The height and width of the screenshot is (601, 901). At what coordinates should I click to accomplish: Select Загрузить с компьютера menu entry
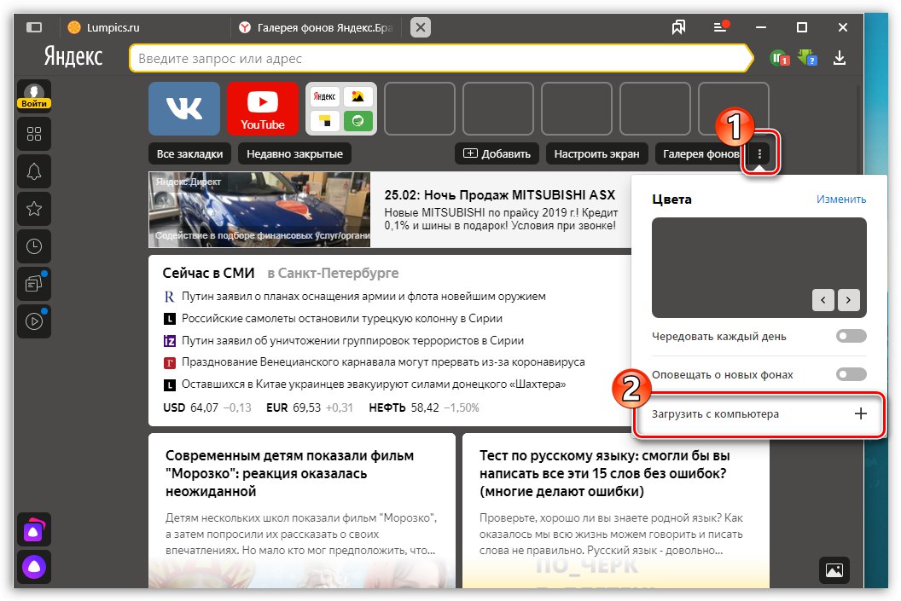[759, 413]
